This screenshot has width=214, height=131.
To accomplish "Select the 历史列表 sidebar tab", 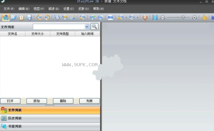I will [x=50, y=118].
